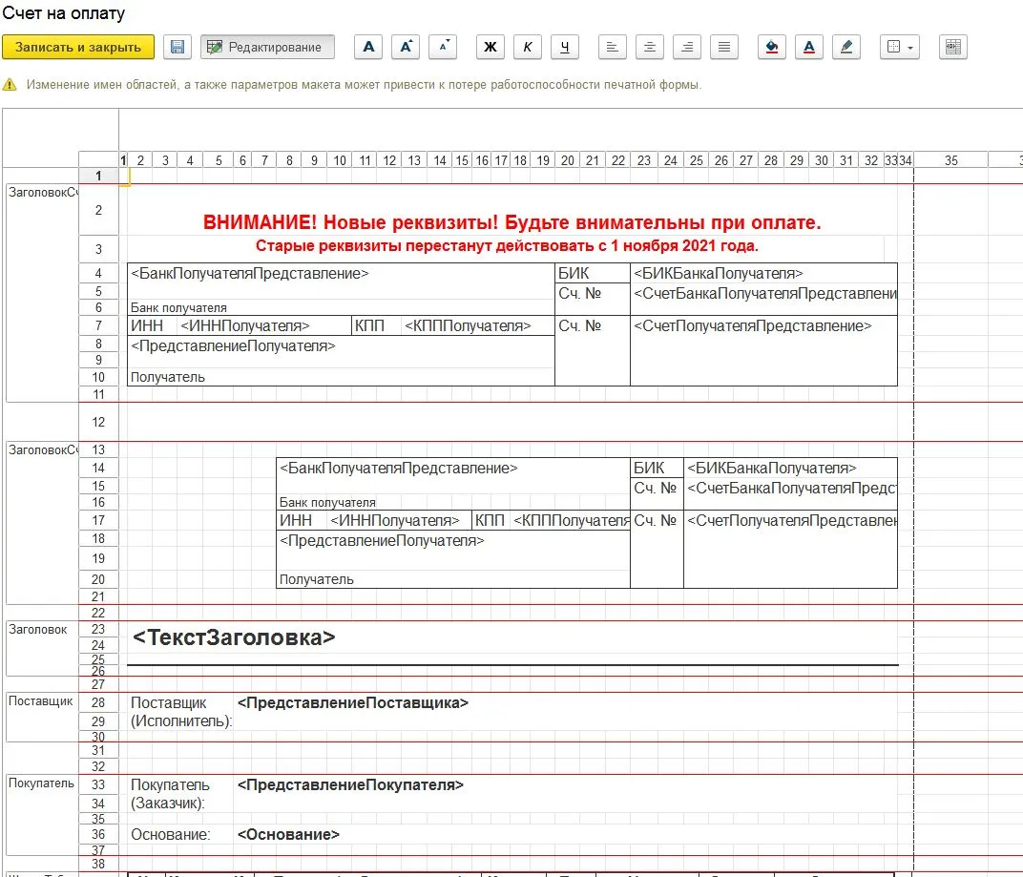The height and width of the screenshot is (877, 1023).
Task: Toggle the Редактирование edit mode button
Action: point(267,47)
